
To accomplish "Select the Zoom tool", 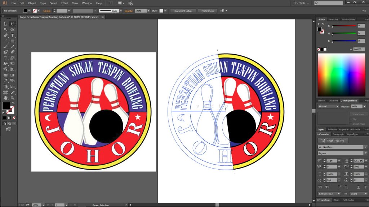I will [x=13, y=98].
